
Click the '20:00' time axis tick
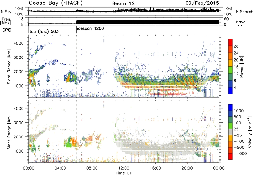(x=187, y=168)
